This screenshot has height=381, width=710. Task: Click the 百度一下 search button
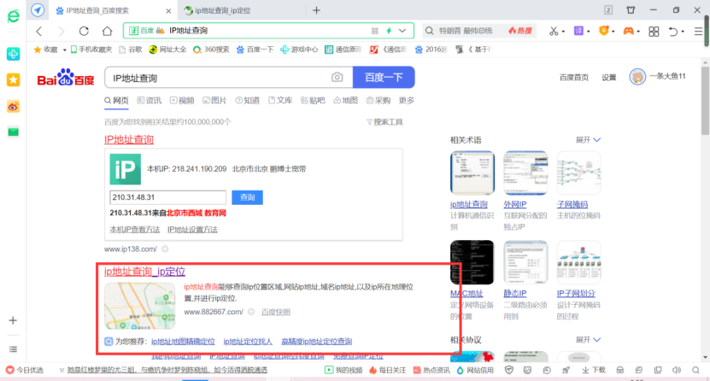(384, 78)
